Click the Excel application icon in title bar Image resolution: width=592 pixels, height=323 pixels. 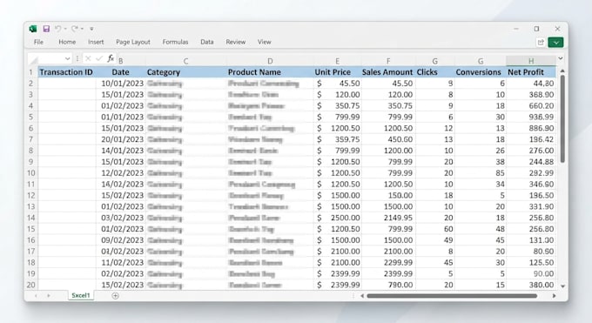click(x=33, y=29)
